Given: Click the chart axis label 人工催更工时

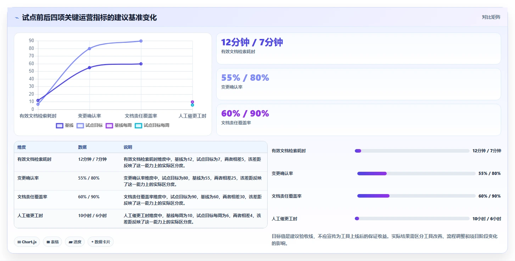Looking at the screenshot, I should 192,116.
